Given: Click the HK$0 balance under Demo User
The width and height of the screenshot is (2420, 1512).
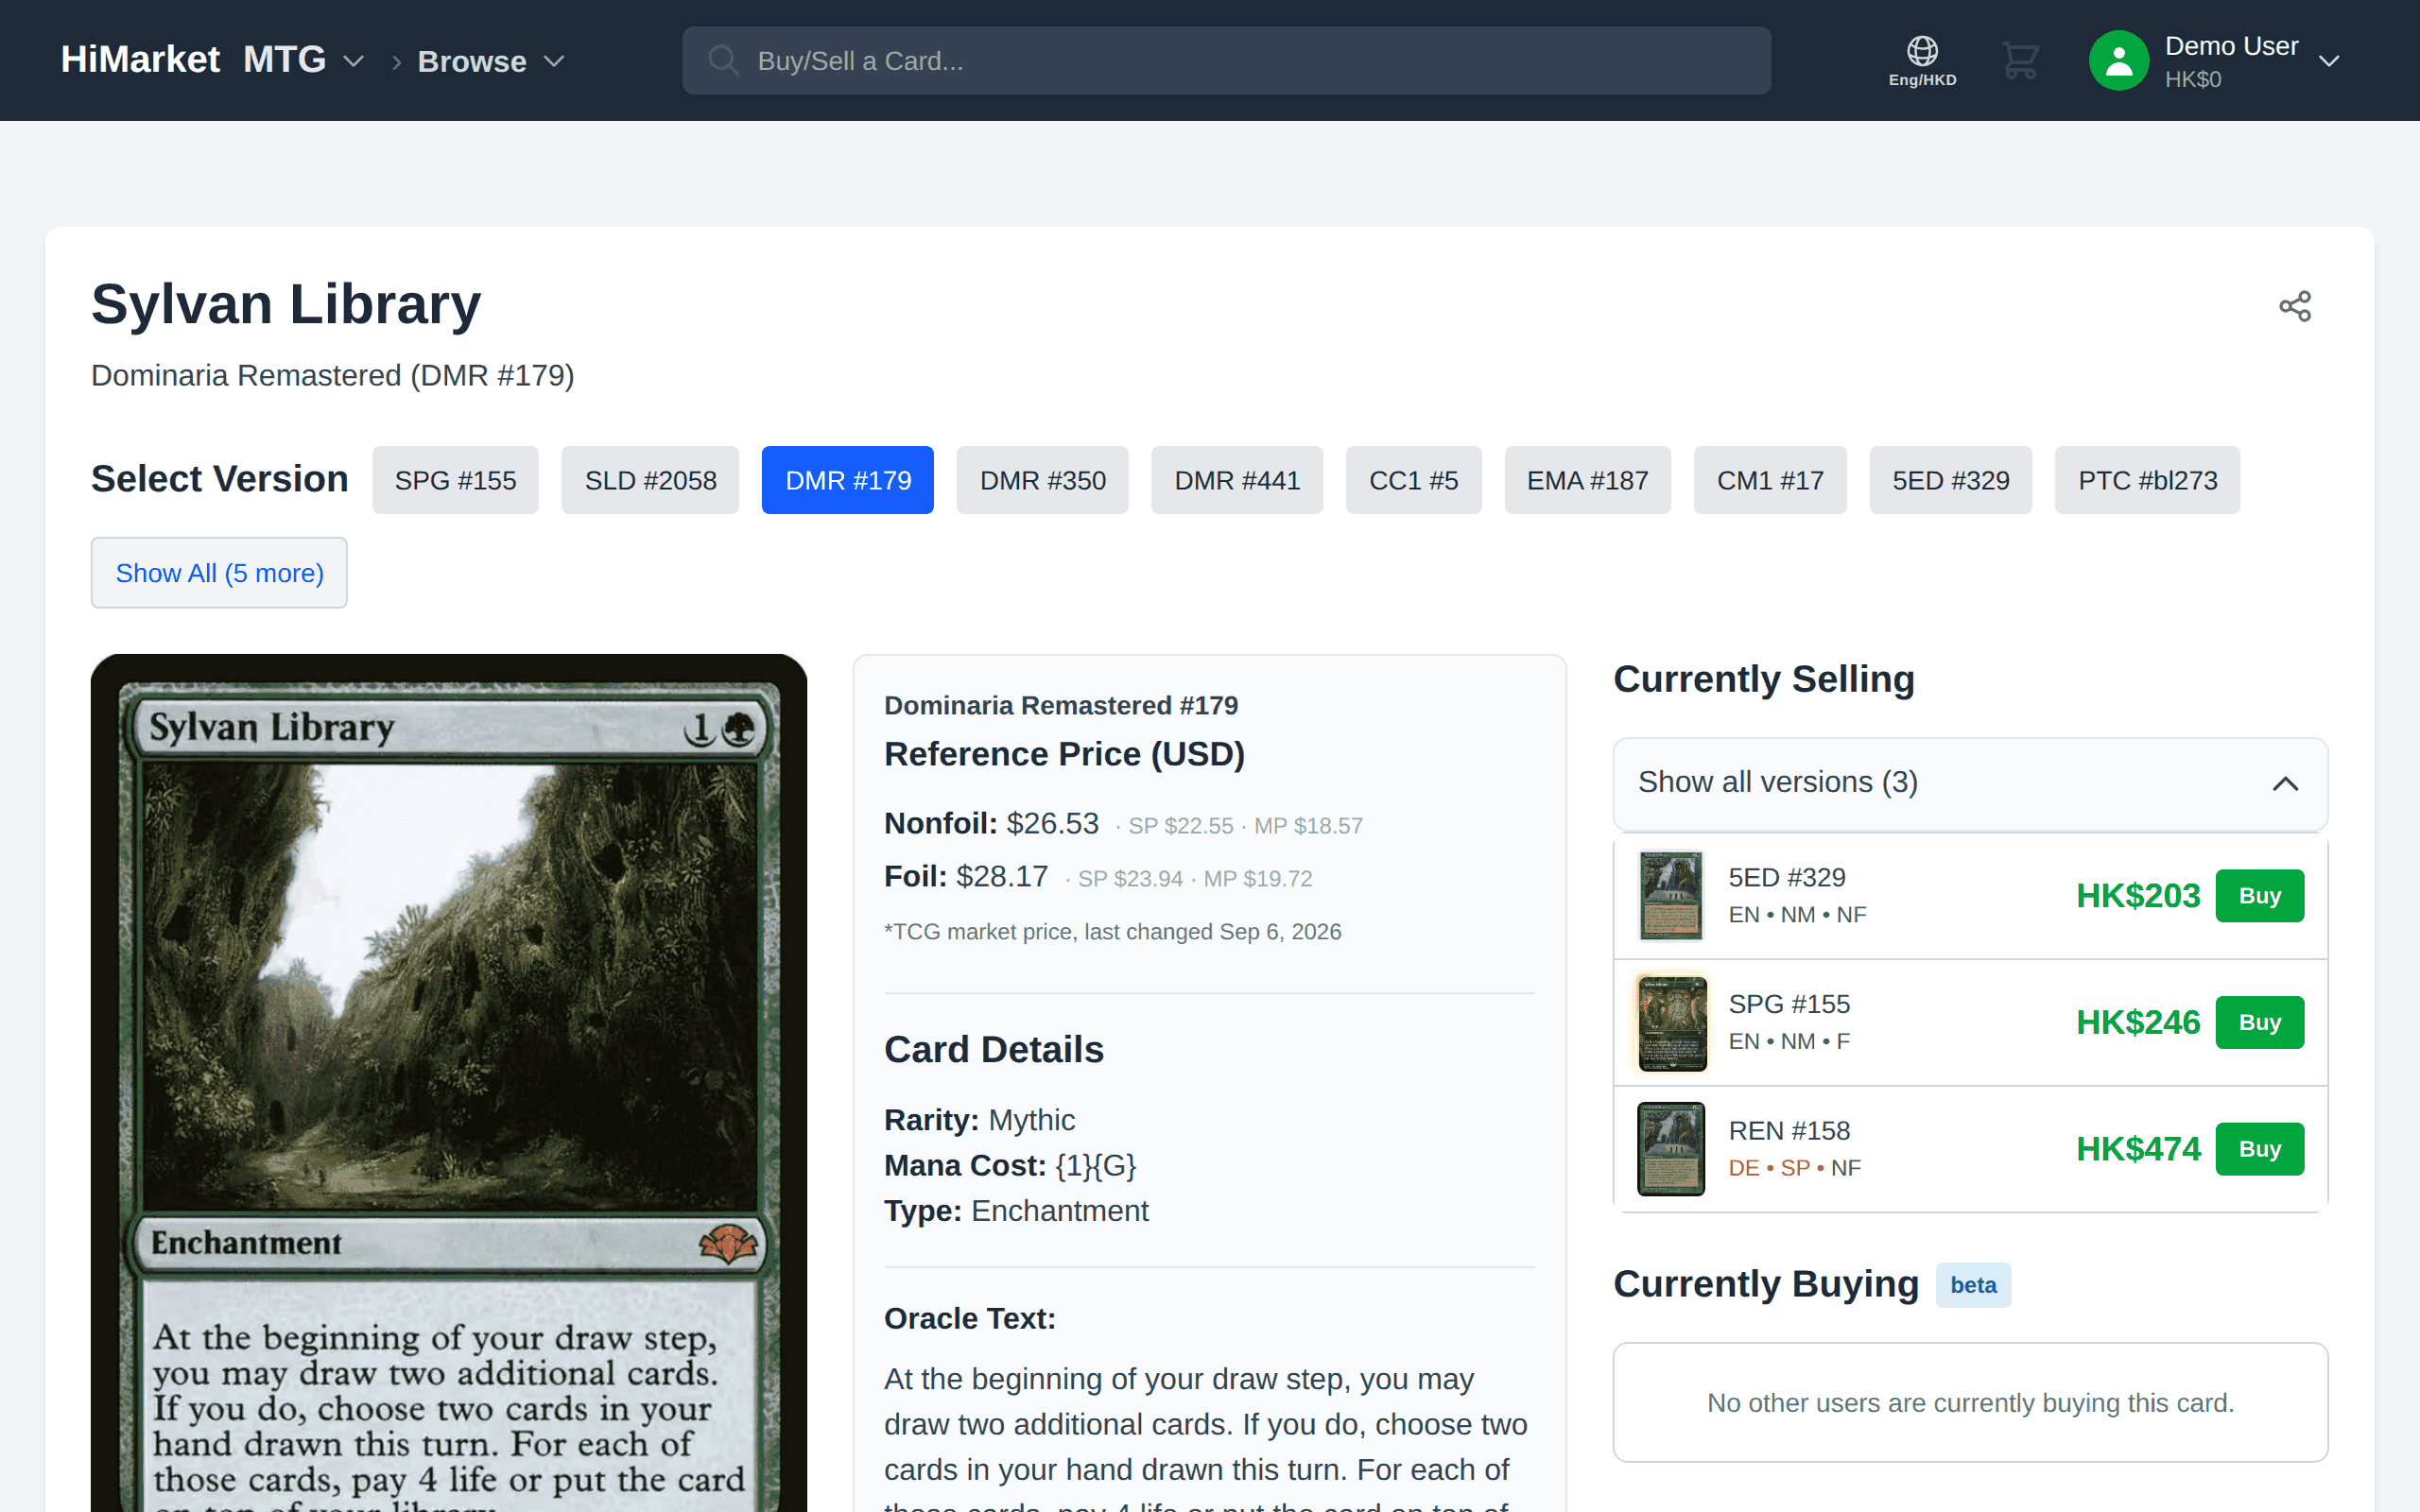Looking at the screenshot, I should [x=2193, y=79].
